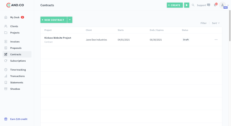This screenshot has width=231, height=126.
Task: Open the three-dot menu for Kickass Website Project
Action: coord(216,40)
